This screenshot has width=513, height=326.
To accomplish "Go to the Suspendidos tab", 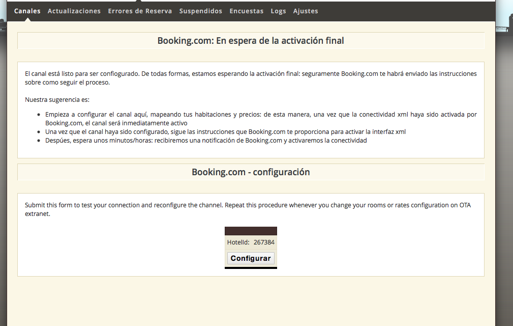I will 200,11.
